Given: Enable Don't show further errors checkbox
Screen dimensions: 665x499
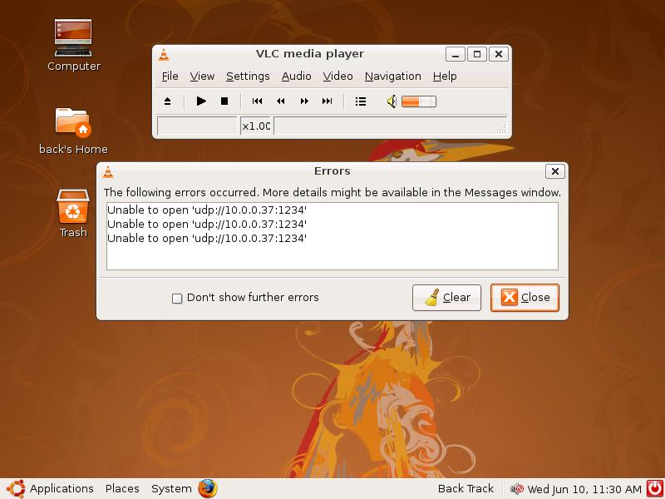Looking at the screenshot, I should pyautogui.click(x=177, y=298).
